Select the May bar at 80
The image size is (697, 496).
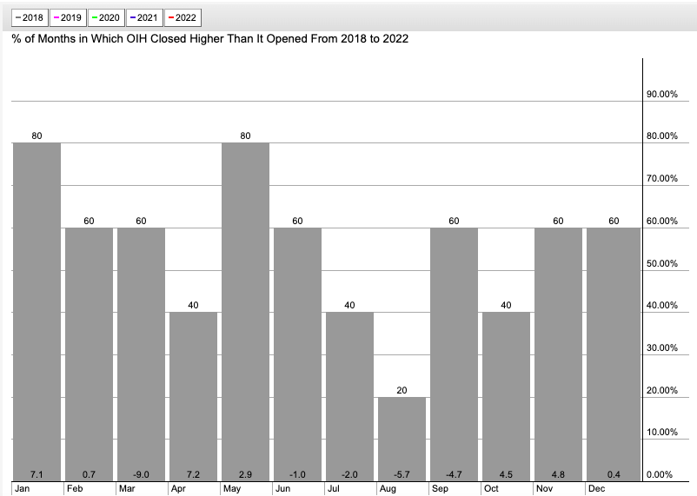pyautogui.click(x=245, y=312)
